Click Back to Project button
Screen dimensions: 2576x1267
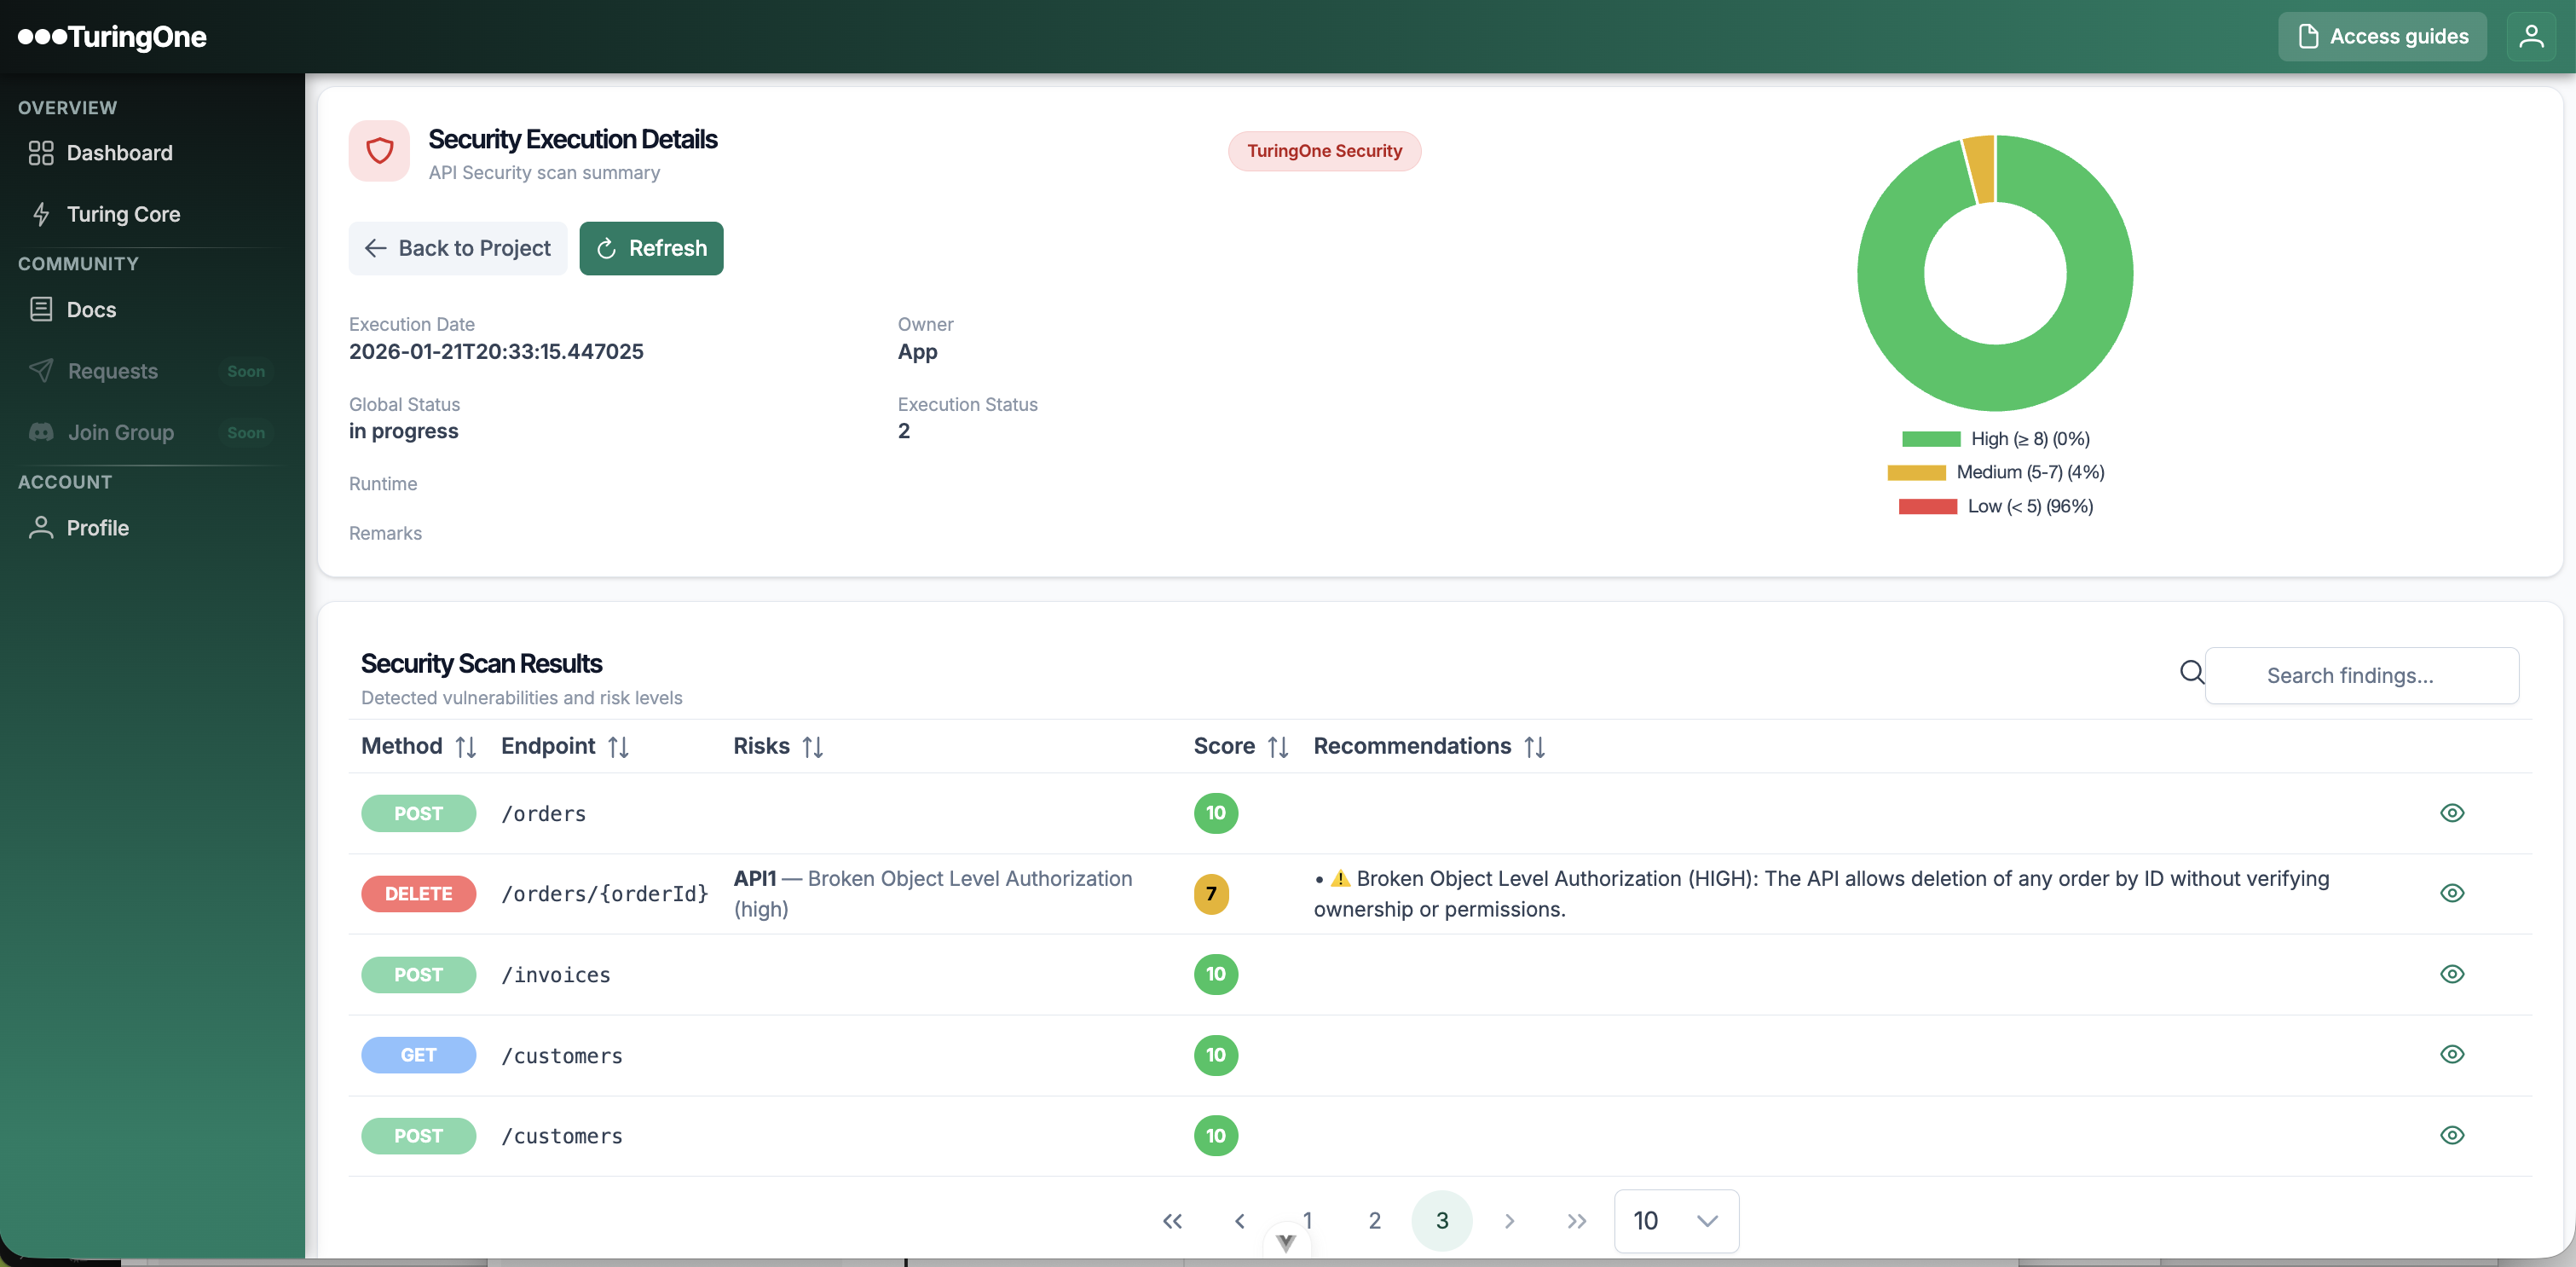pos(457,248)
